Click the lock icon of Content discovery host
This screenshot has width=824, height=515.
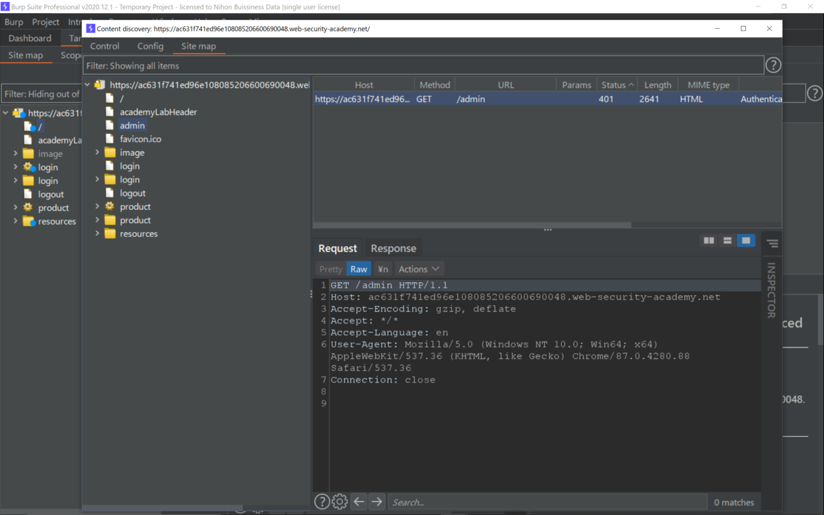coord(100,85)
